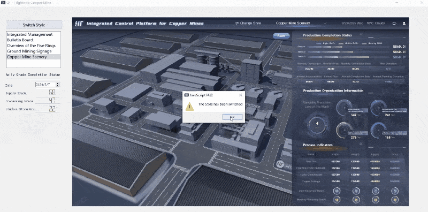Click the Copper Tailings row label
Image resolution: width=428 pixels, height=212 pixels.
(311, 181)
